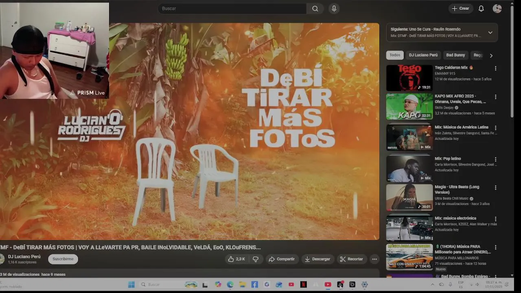Viewport: 521px width, 293px height.
Task: Click the Compartir share button
Action: pos(282,259)
